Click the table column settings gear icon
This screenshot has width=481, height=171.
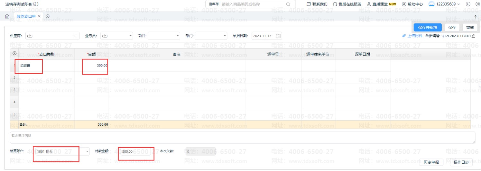[x=14, y=53]
